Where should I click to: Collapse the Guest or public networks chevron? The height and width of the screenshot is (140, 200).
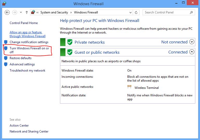tap(192, 52)
